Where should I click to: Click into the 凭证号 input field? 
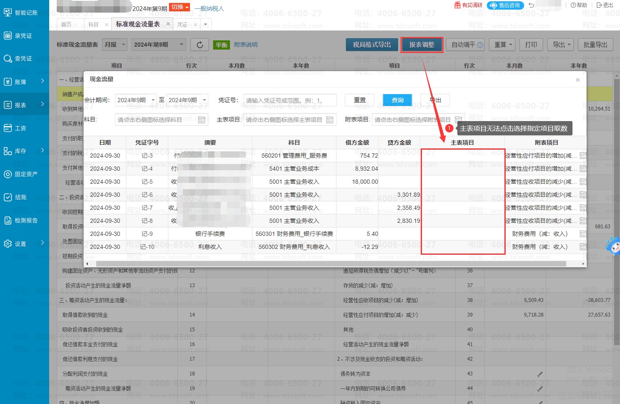click(x=290, y=100)
